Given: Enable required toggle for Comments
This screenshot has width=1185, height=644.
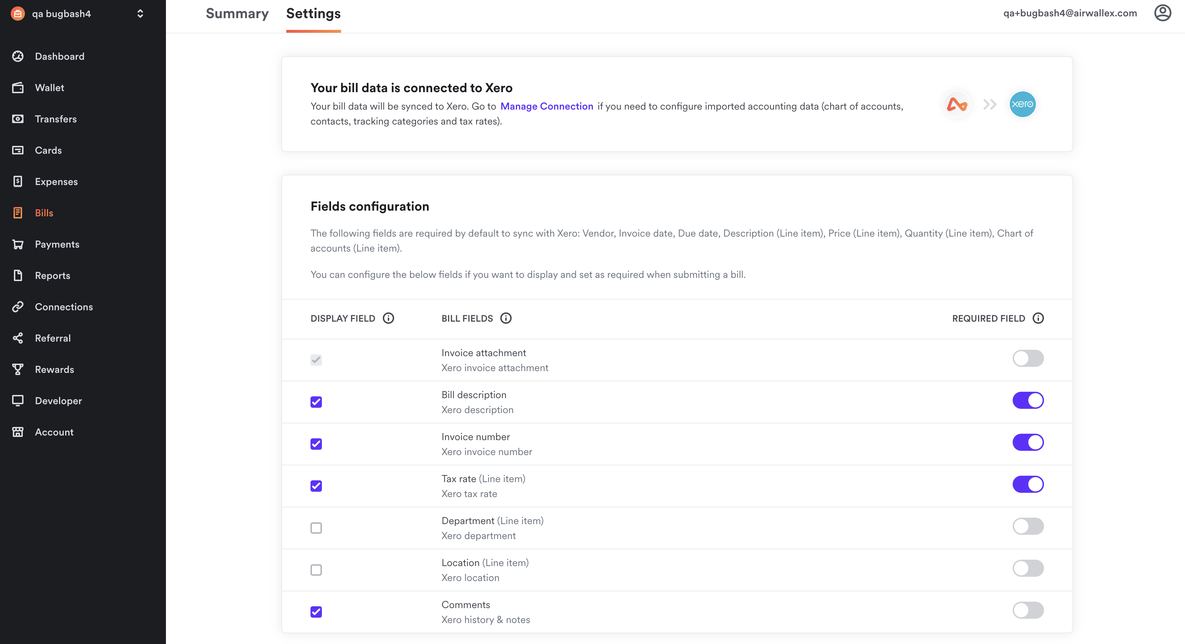Looking at the screenshot, I should 1028,610.
